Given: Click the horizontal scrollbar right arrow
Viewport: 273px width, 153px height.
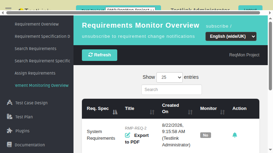Looking at the screenshot, I should (270, 13).
